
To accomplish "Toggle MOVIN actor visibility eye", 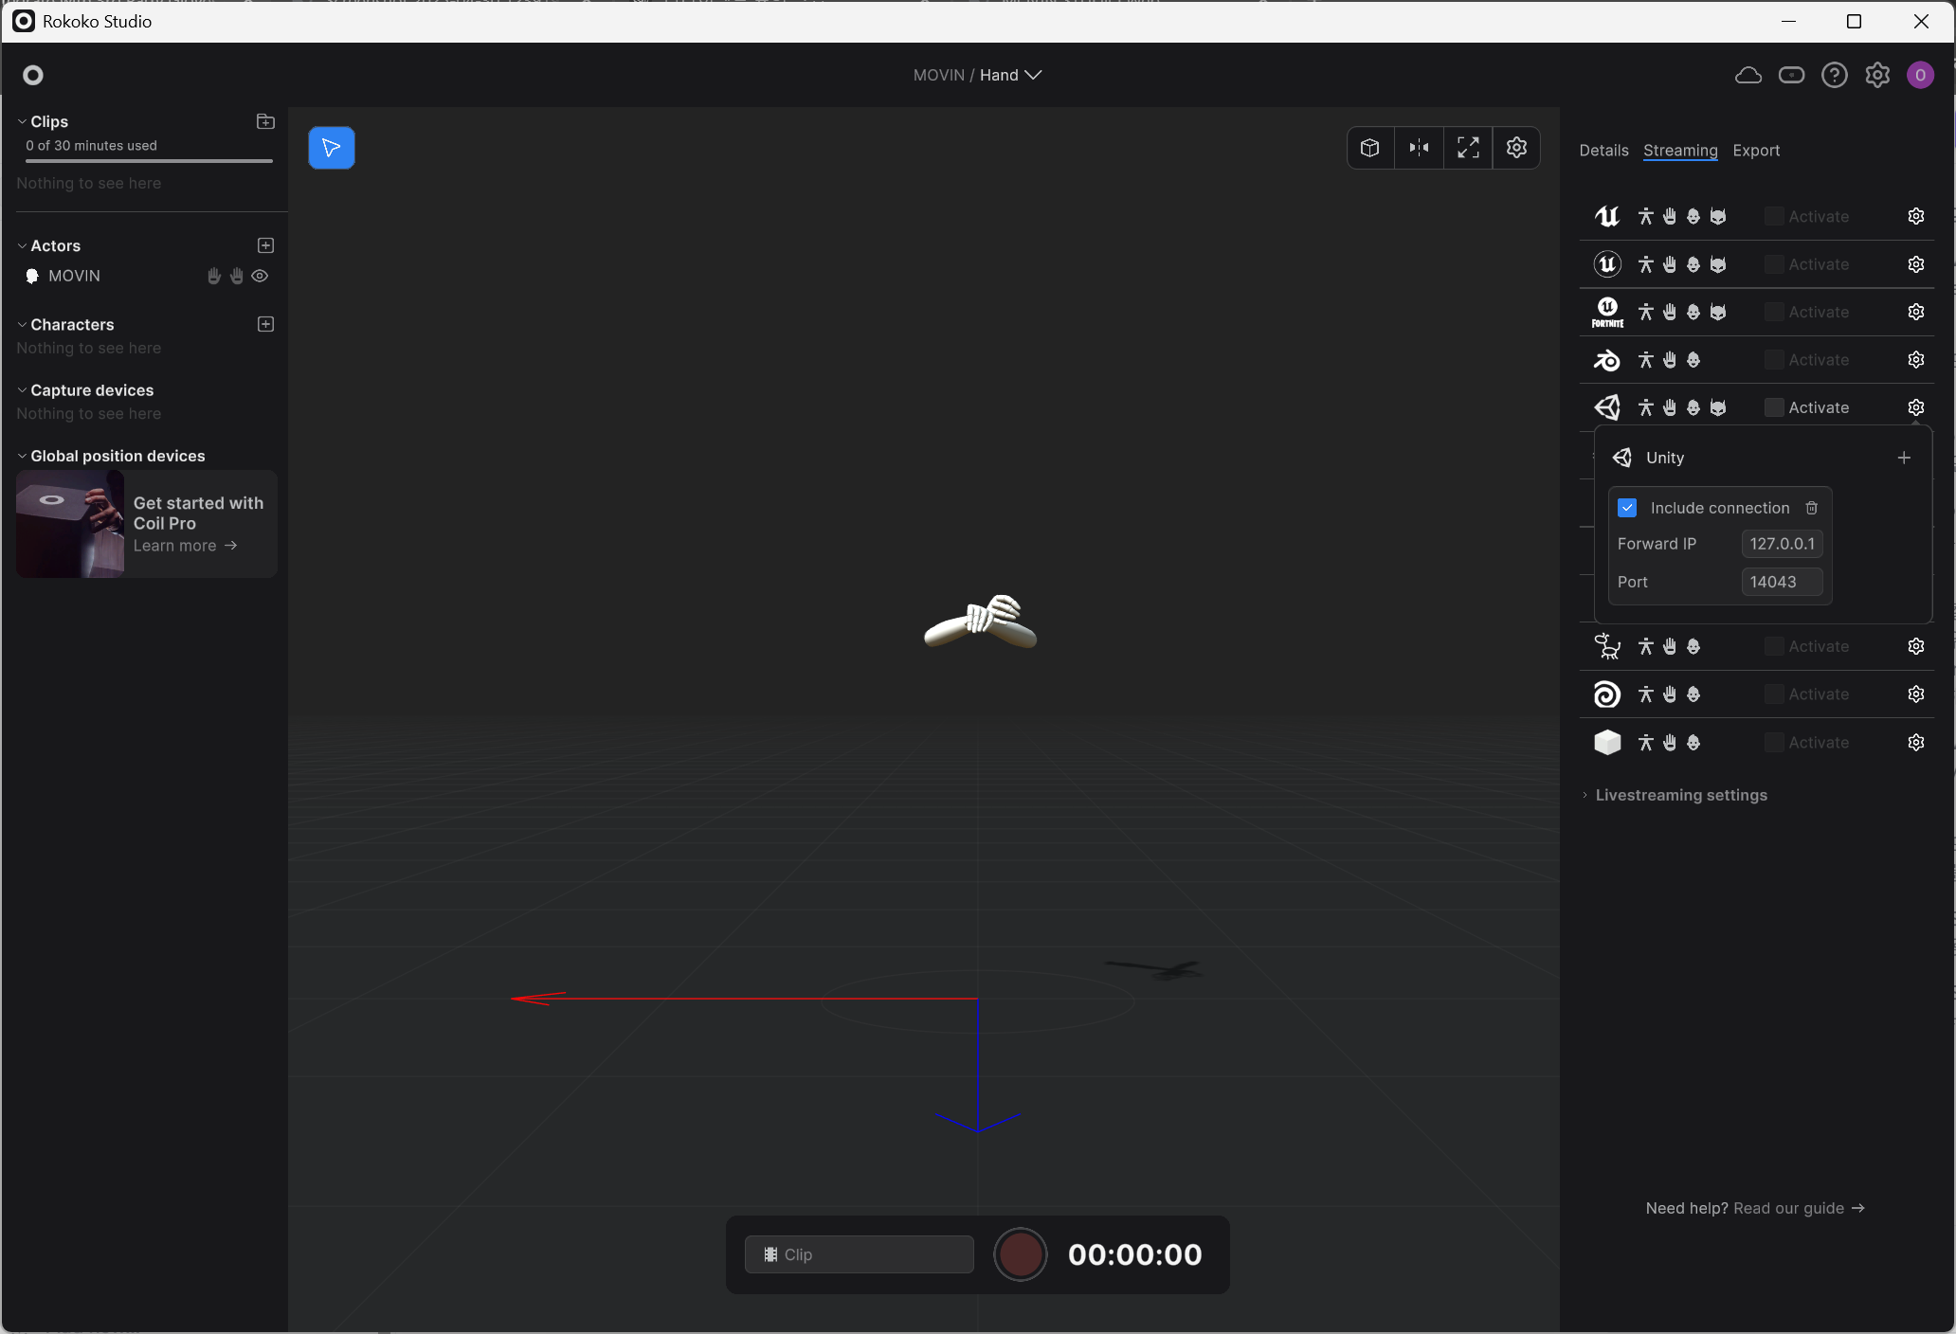I will [260, 276].
